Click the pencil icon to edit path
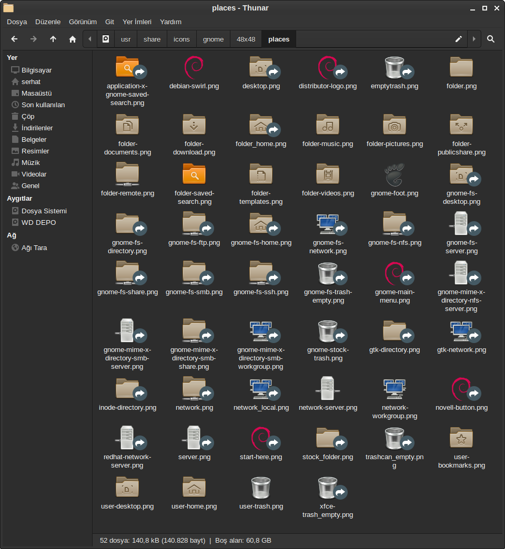Screen dimensions: 505x549 pyautogui.click(x=458, y=39)
